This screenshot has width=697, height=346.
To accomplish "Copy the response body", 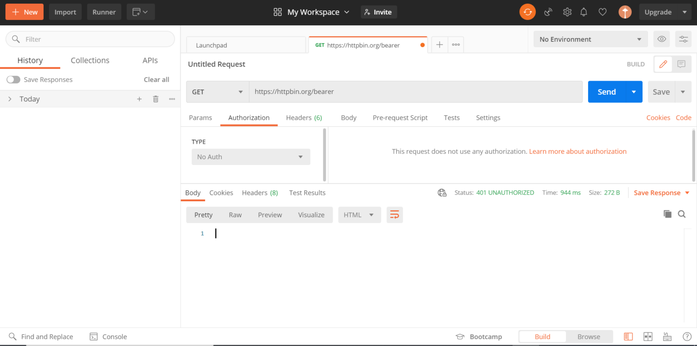I will pos(668,214).
